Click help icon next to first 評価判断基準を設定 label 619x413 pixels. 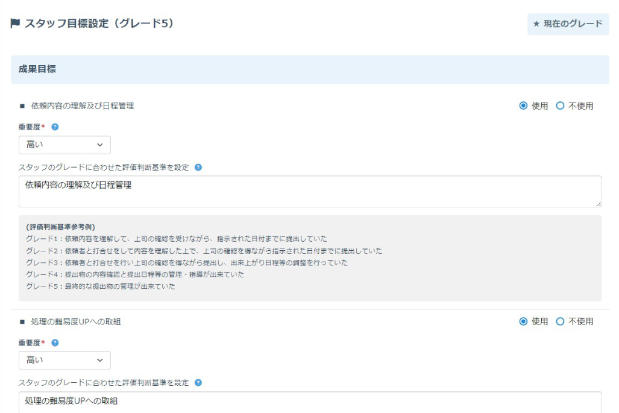(x=198, y=167)
